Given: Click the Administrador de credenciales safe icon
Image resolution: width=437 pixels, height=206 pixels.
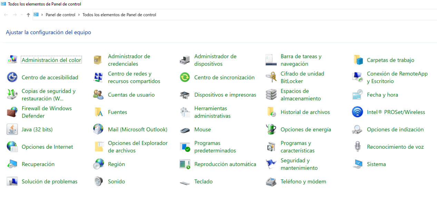Looking at the screenshot, I should 98,60.
